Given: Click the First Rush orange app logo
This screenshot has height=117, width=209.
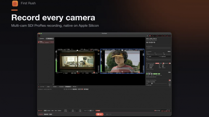Looking at the screenshot, I should [15, 3].
